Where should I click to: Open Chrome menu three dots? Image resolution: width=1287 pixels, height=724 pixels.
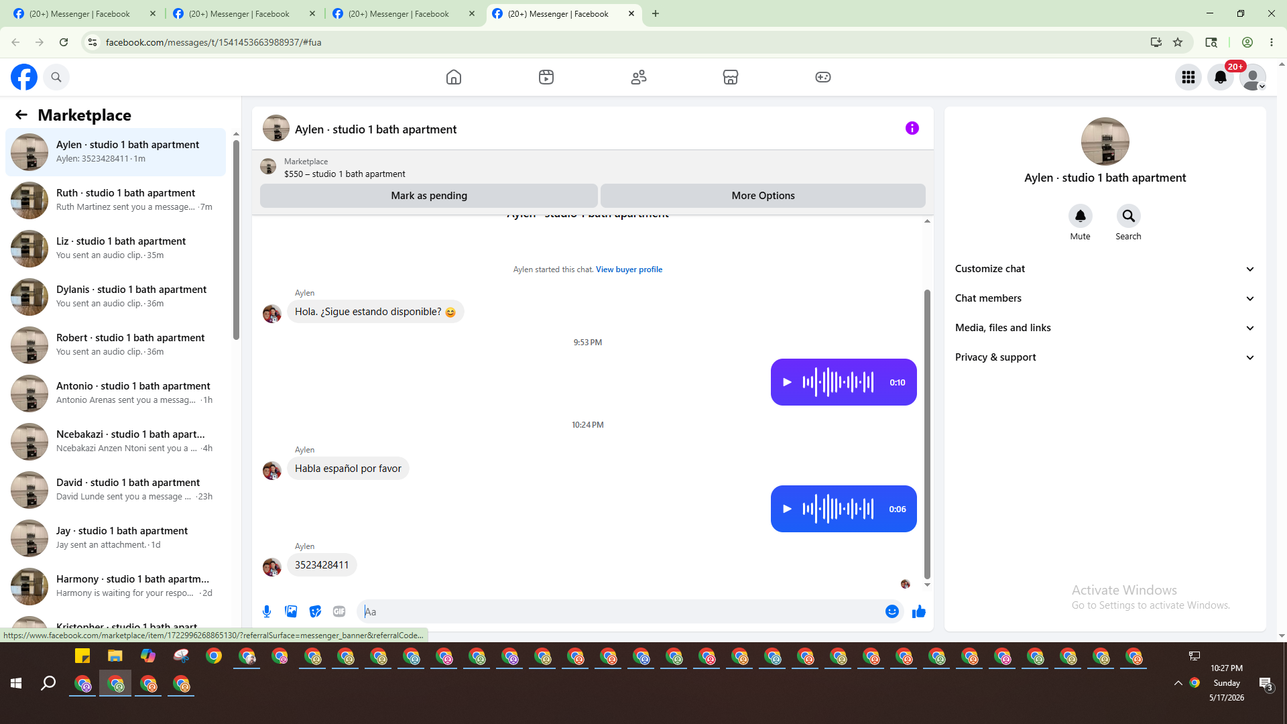click(x=1272, y=42)
